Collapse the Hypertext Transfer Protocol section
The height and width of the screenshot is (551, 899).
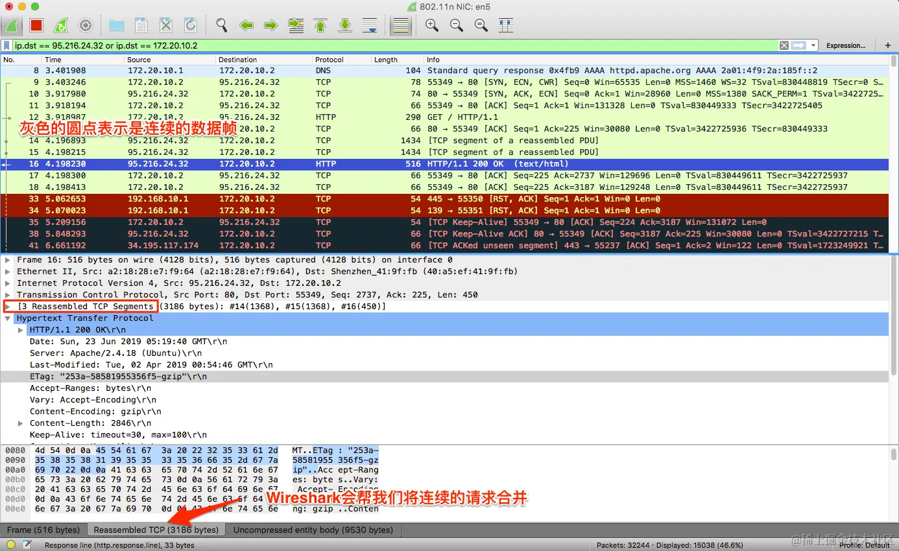coord(8,318)
